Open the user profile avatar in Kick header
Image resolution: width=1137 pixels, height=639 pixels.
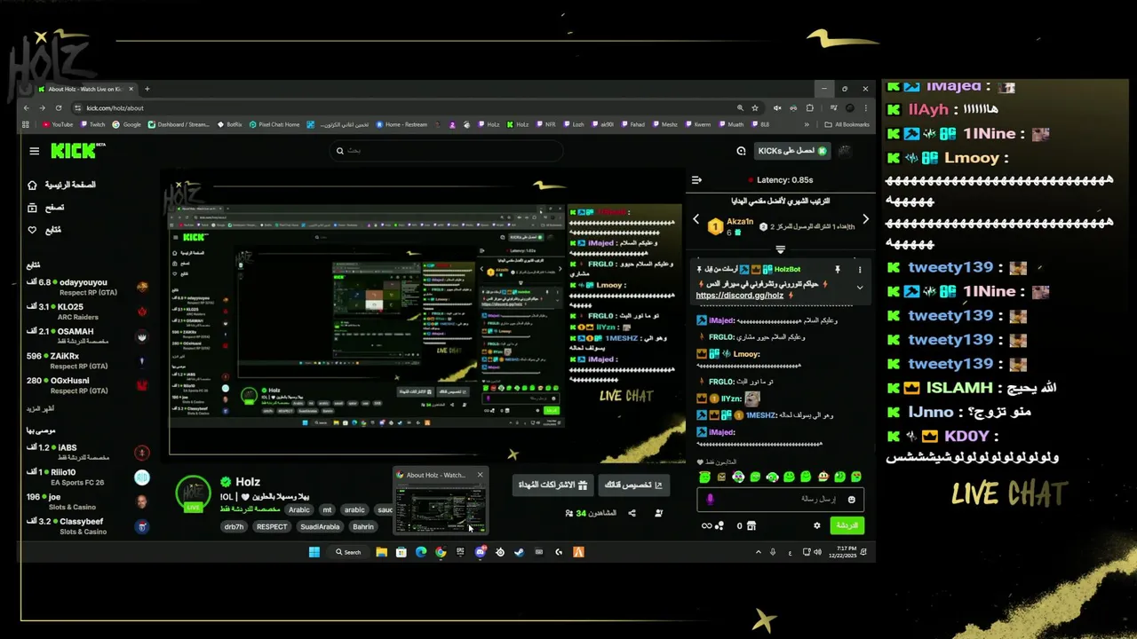point(845,151)
